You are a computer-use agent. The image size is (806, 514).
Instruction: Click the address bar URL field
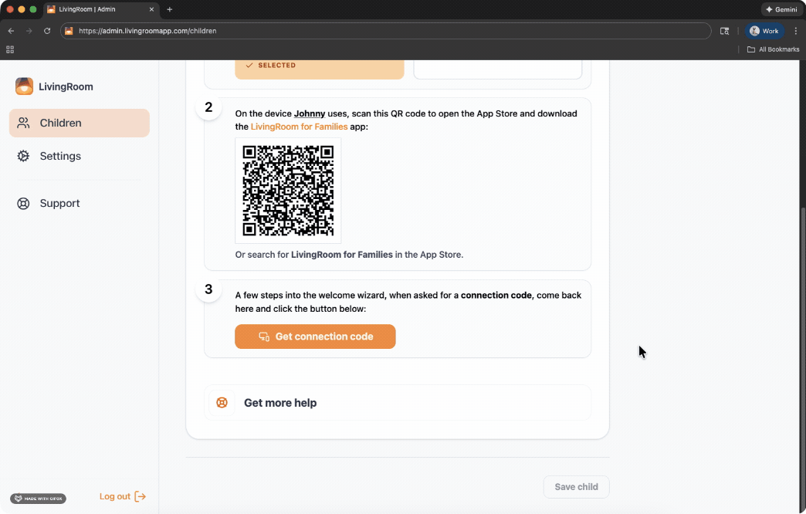(386, 31)
